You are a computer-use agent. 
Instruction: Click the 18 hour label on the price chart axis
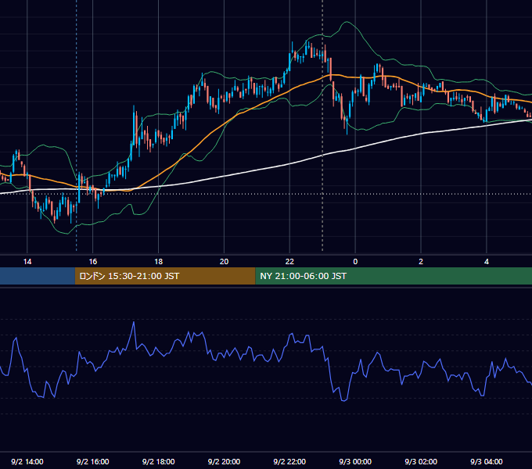tap(159, 262)
